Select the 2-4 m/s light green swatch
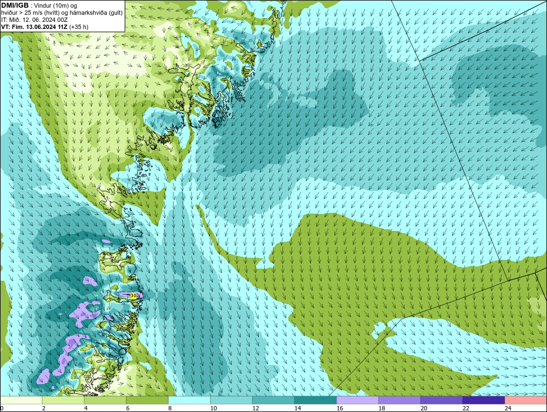 pyautogui.click(x=63, y=400)
